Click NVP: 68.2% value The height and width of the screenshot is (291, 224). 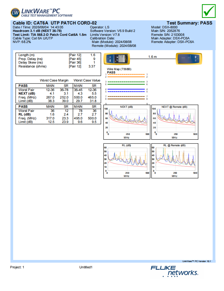[x=22, y=42]
